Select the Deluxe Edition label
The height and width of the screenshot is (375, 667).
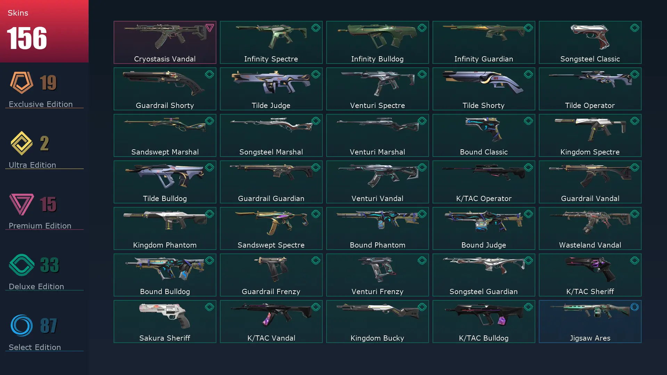pyautogui.click(x=36, y=286)
